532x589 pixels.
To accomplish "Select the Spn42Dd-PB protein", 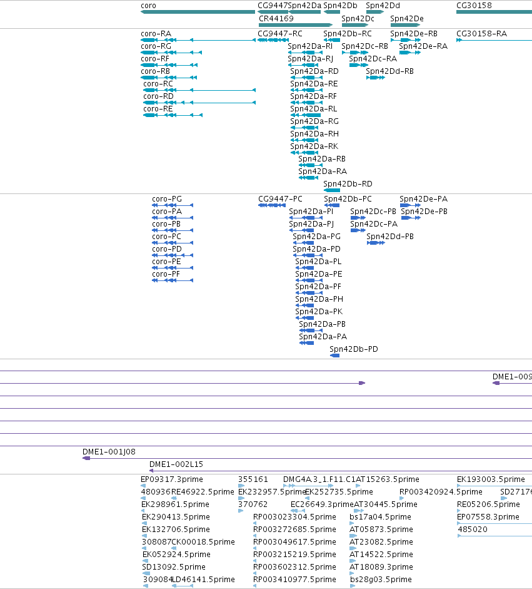I will (x=376, y=243).
